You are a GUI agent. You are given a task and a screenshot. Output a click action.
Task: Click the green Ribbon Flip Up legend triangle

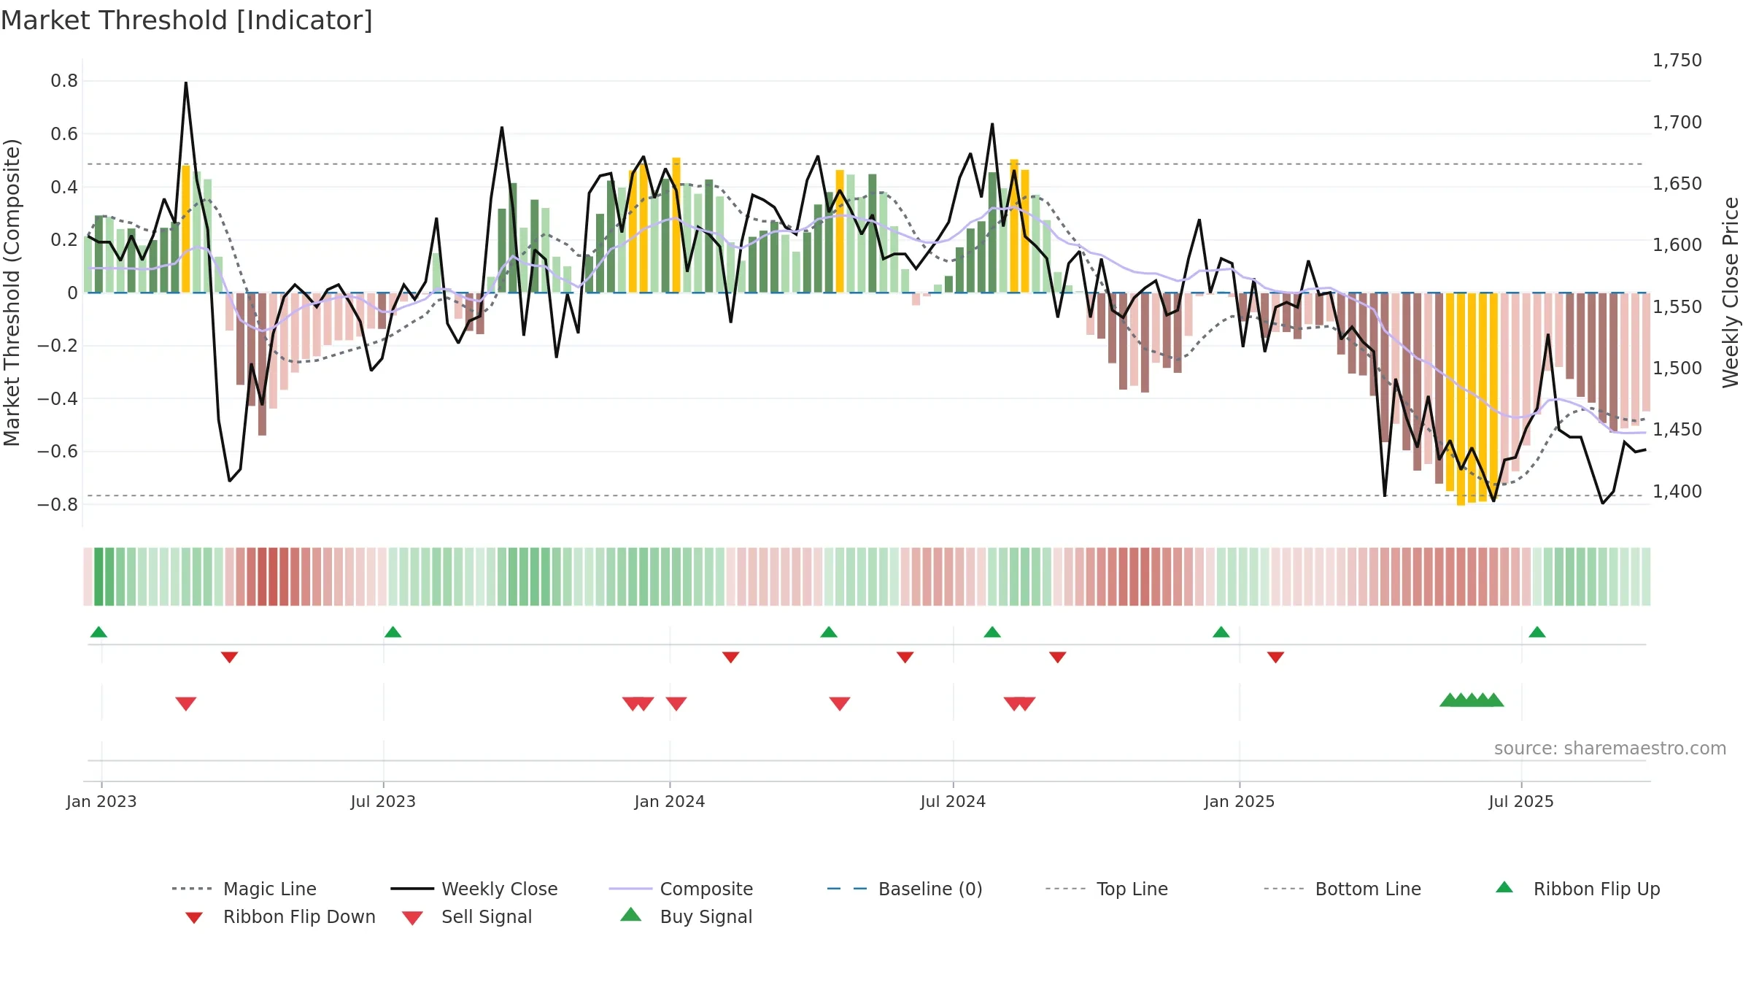pyautogui.click(x=1504, y=887)
